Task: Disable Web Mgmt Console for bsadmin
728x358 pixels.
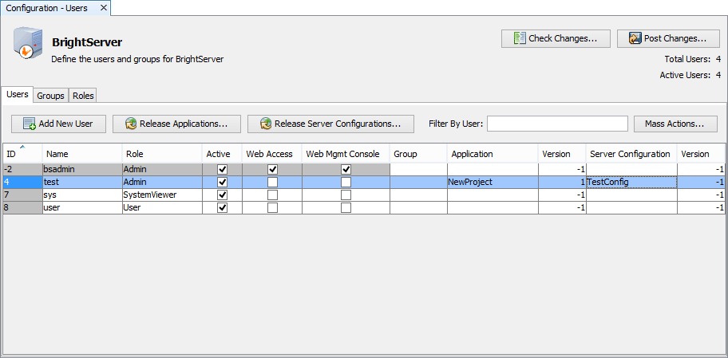Action: [346, 170]
